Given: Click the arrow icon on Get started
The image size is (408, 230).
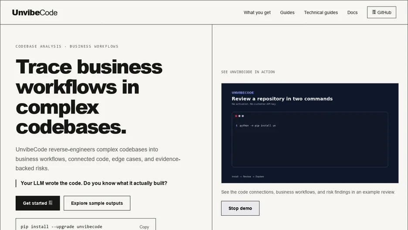Looking at the screenshot, I should [x=51, y=203].
